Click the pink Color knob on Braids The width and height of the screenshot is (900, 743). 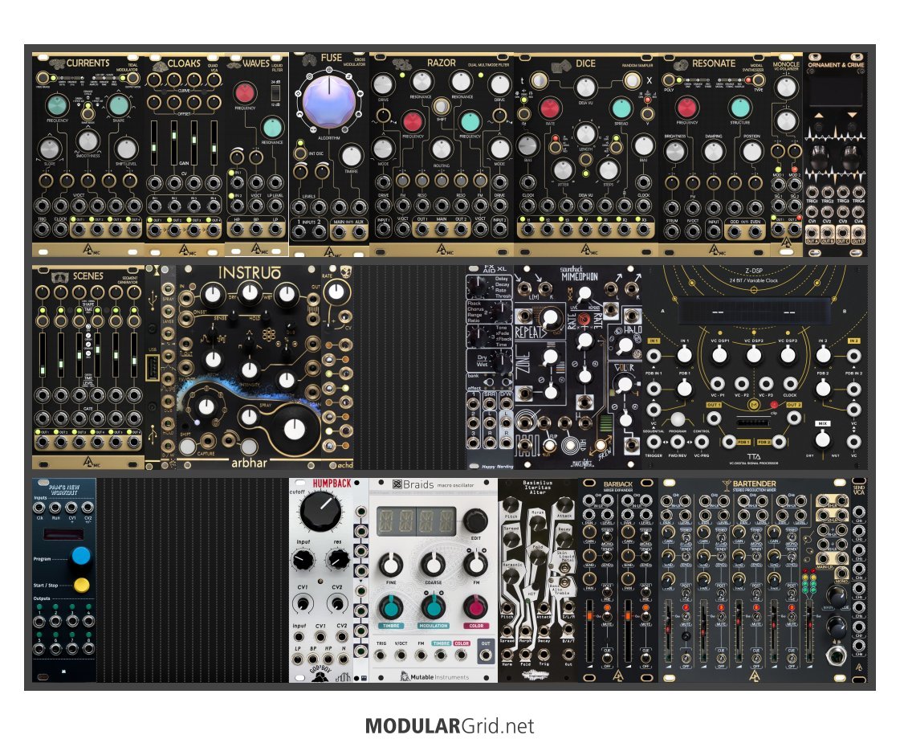coord(476,607)
